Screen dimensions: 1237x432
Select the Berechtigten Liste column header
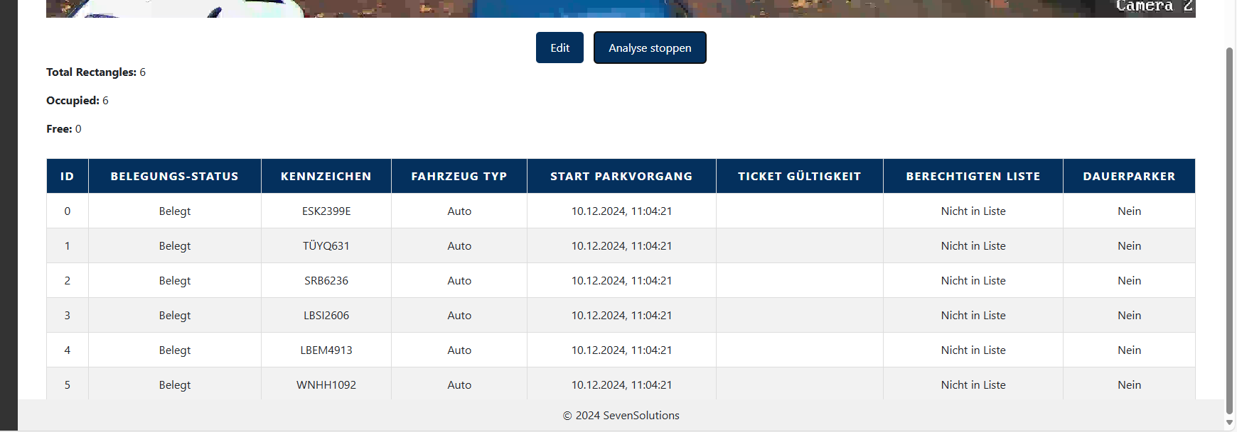click(973, 176)
